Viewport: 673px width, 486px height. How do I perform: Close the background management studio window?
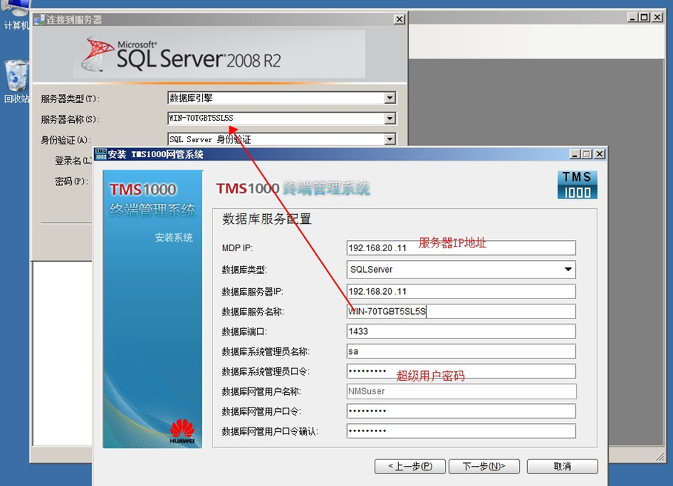[657, 17]
